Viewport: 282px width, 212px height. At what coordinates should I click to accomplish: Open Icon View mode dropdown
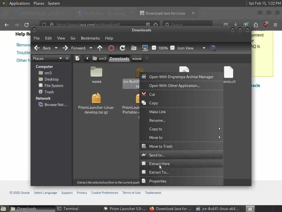[192, 48]
